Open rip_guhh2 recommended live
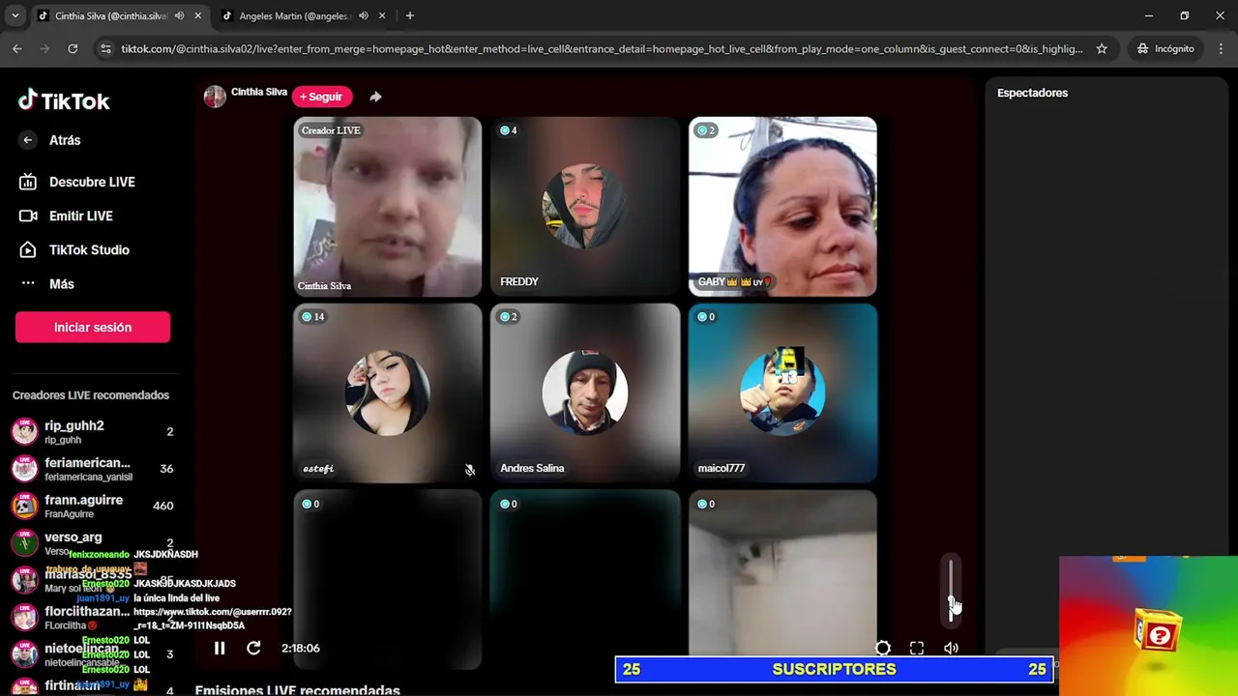The height and width of the screenshot is (696, 1238). coord(94,431)
